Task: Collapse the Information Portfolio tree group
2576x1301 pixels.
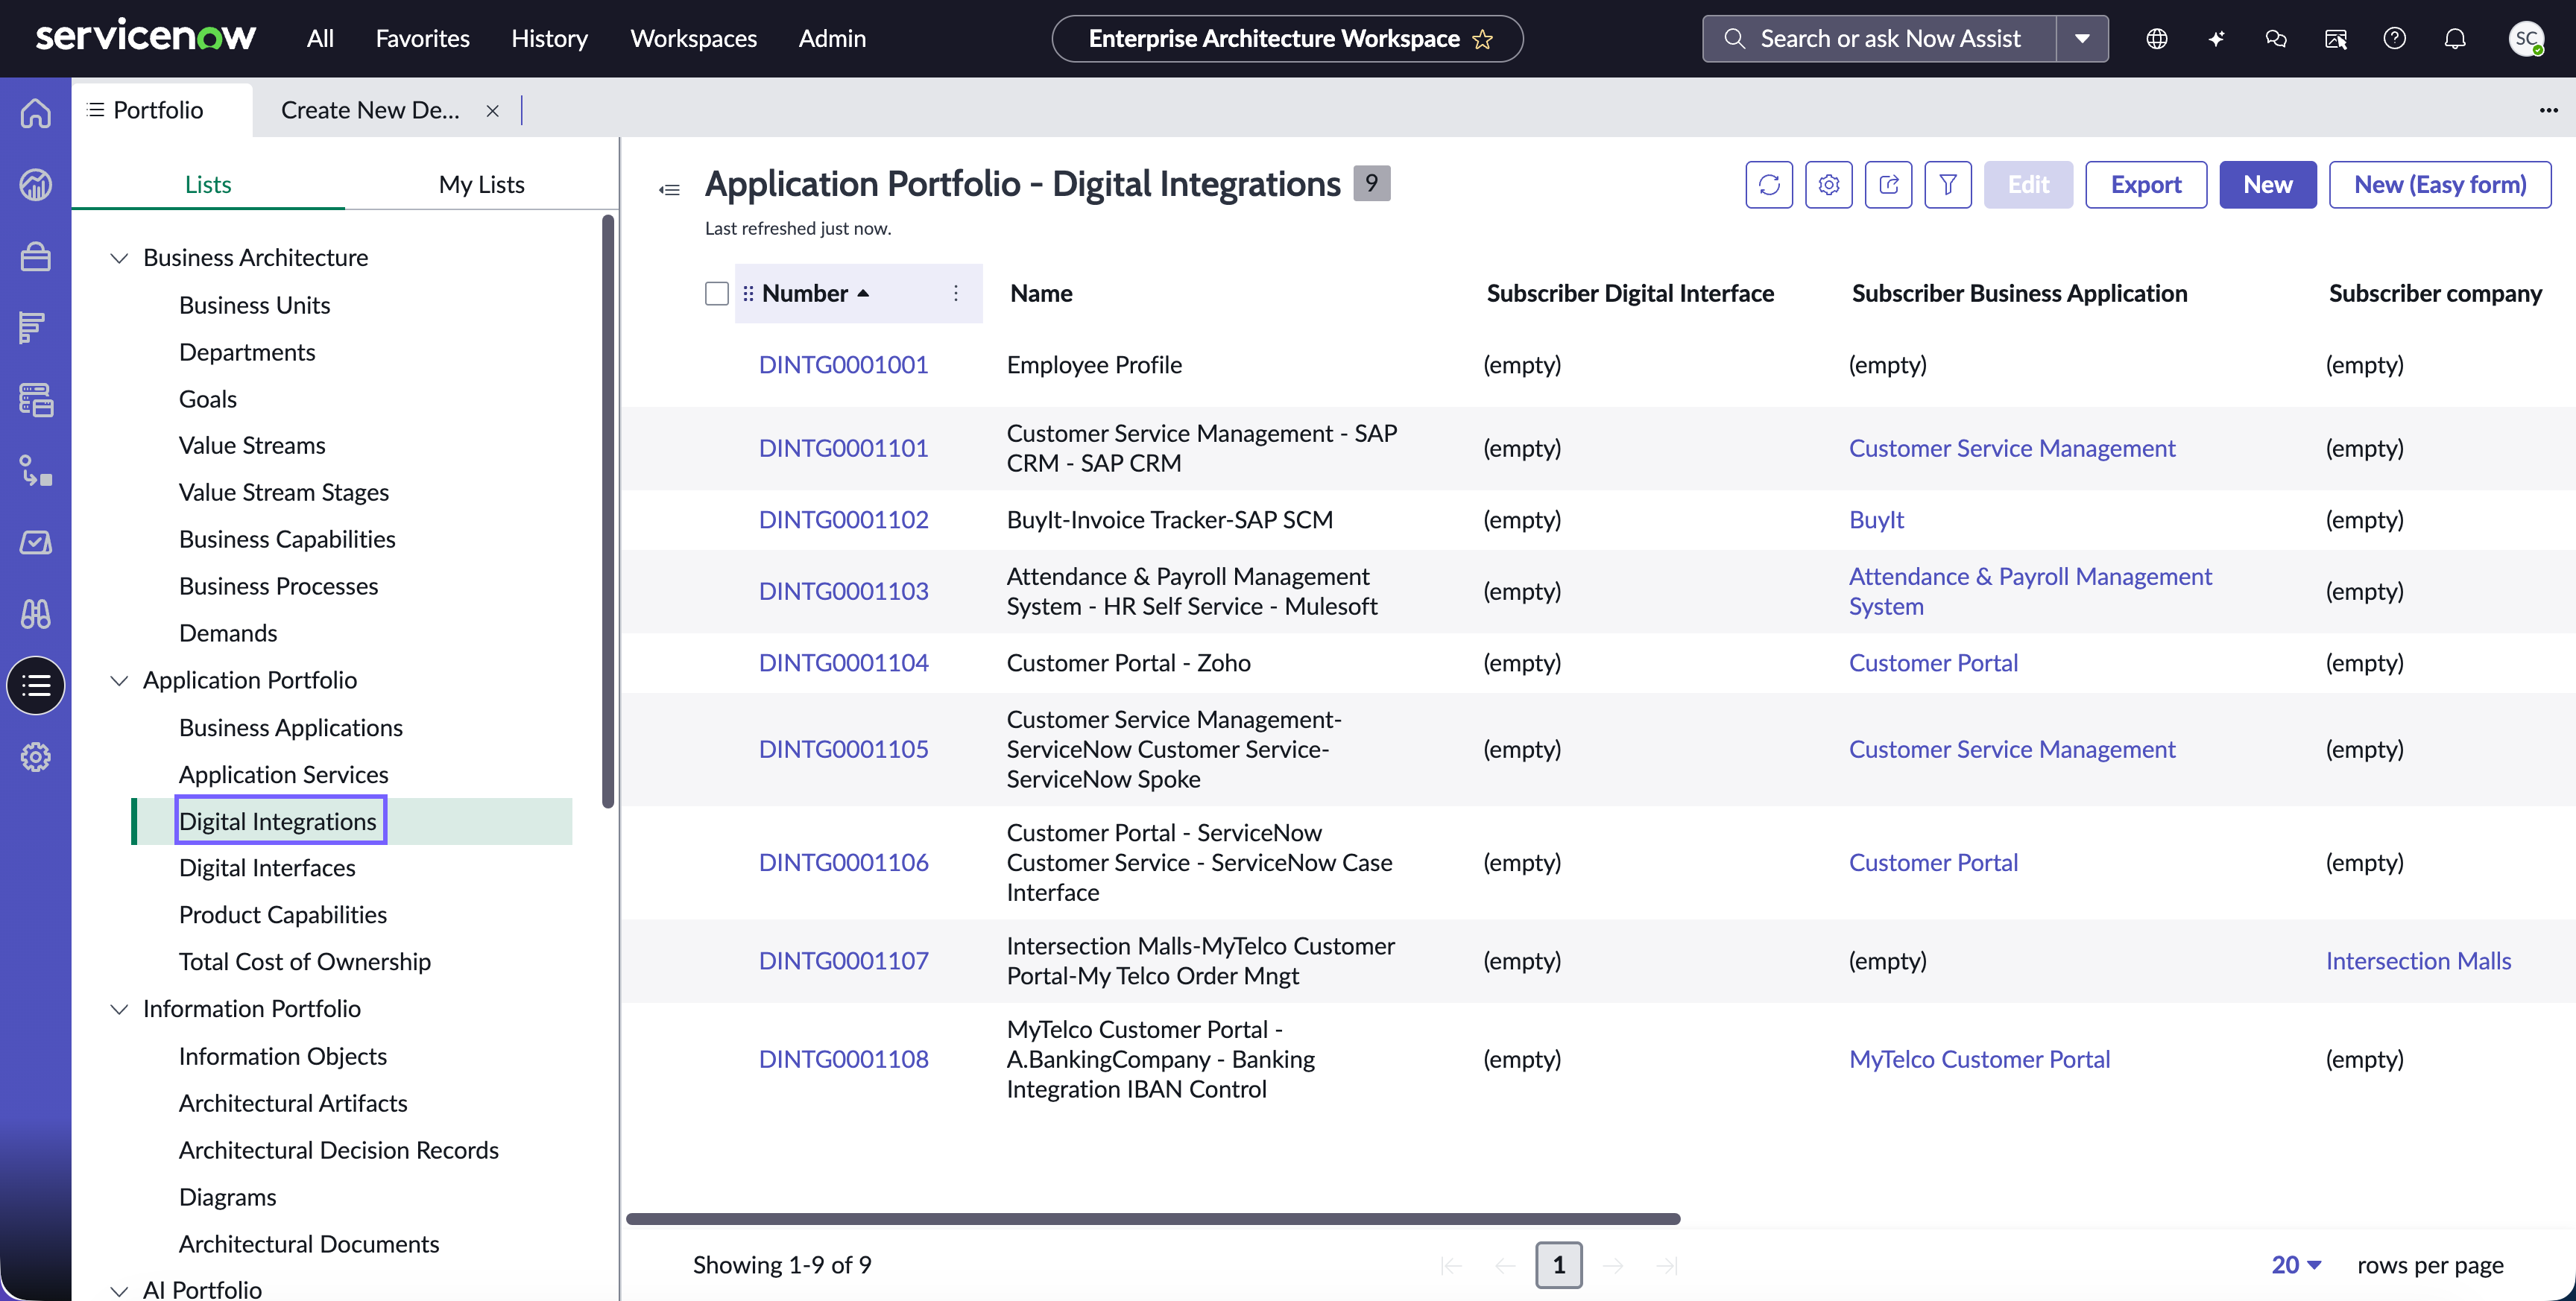Action: point(119,1009)
